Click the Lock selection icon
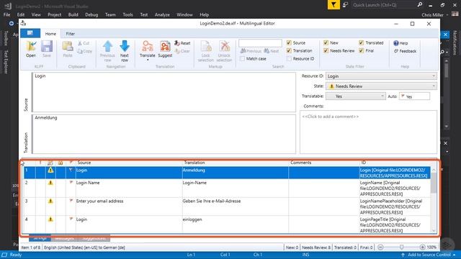This screenshot has width=461, height=259. pyautogui.click(x=206, y=46)
